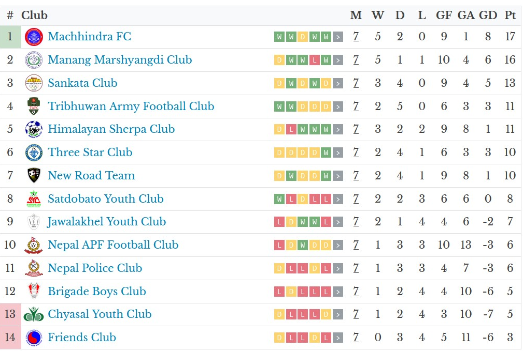Click the Machhindra FC club logo
523x351 pixels.
point(34,37)
